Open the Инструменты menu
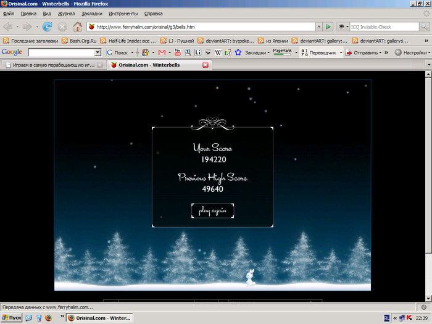Viewport: 432px width, 324px height. (x=123, y=14)
